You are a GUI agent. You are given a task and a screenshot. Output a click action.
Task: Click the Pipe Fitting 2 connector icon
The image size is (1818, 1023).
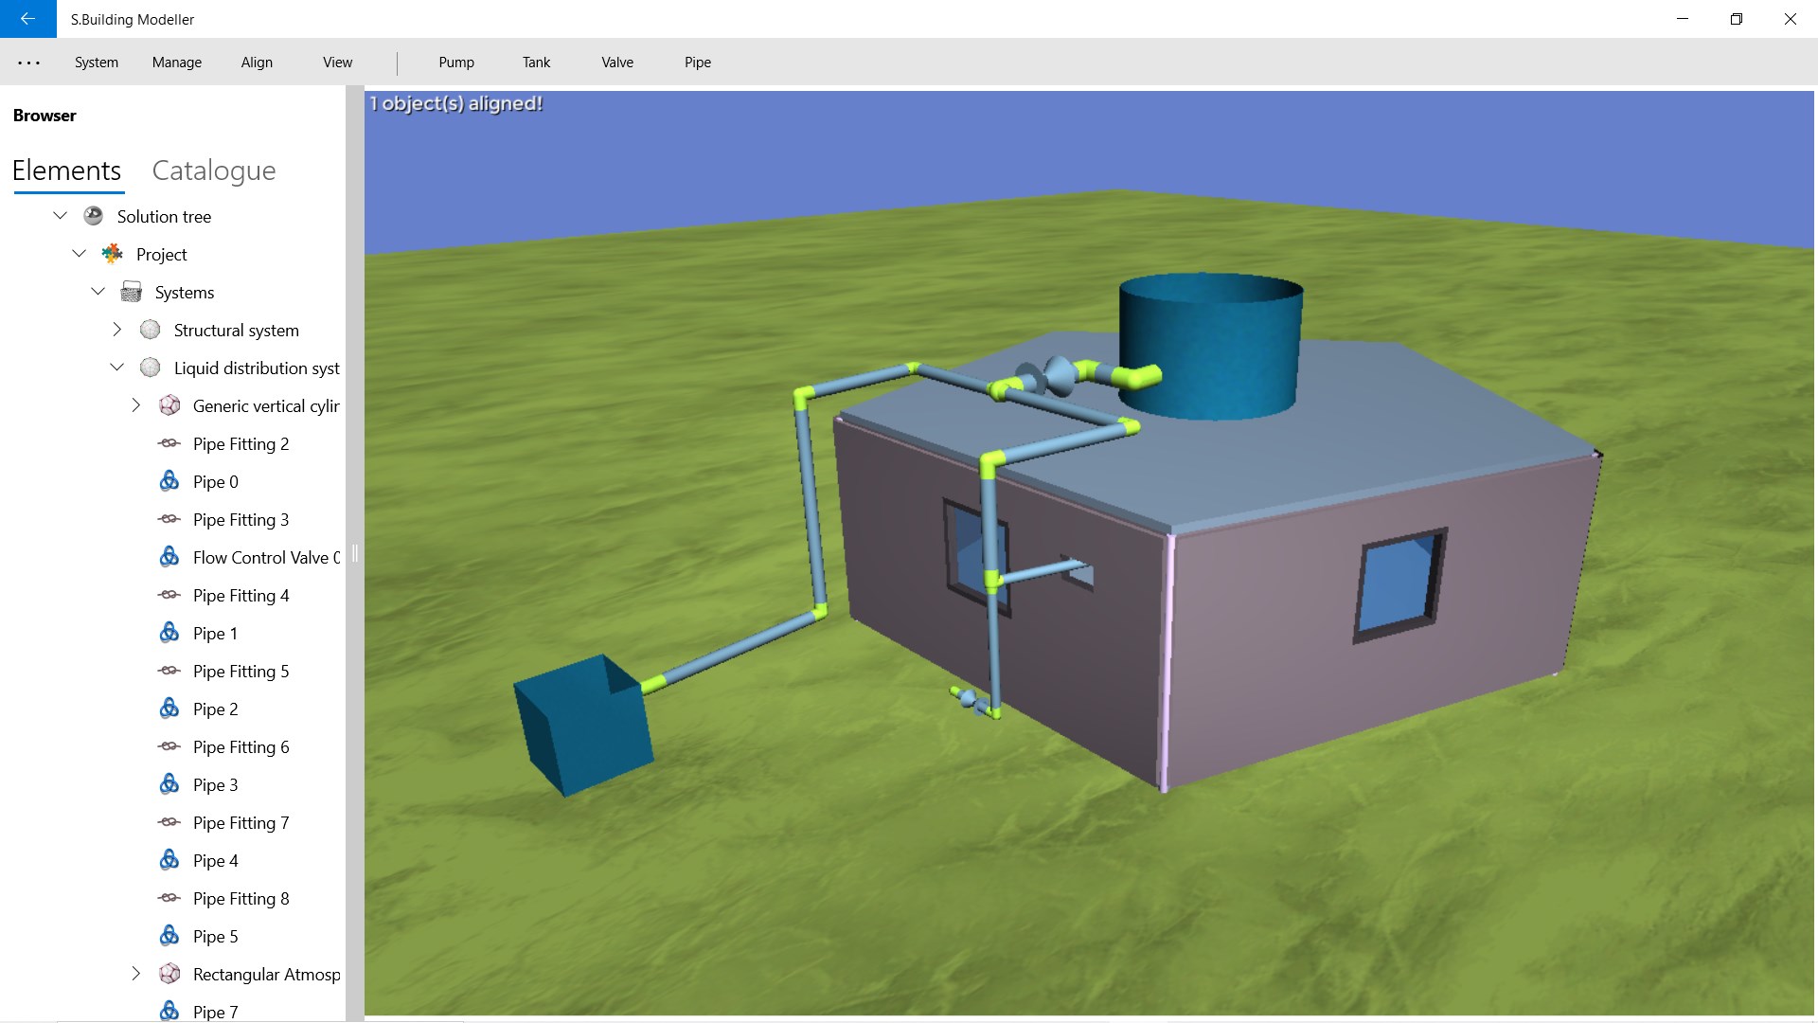(169, 443)
